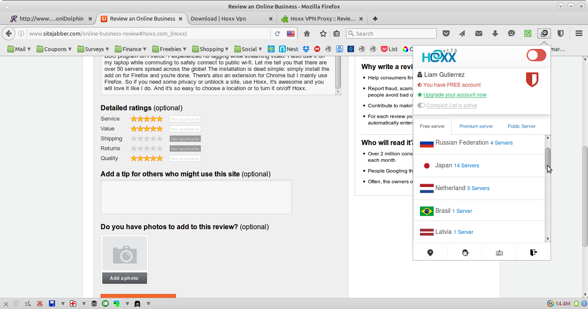588x309 pixels.
Task: Open the Shopping bookmarks folder
Action: pyautogui.click(x=211, y=49)
